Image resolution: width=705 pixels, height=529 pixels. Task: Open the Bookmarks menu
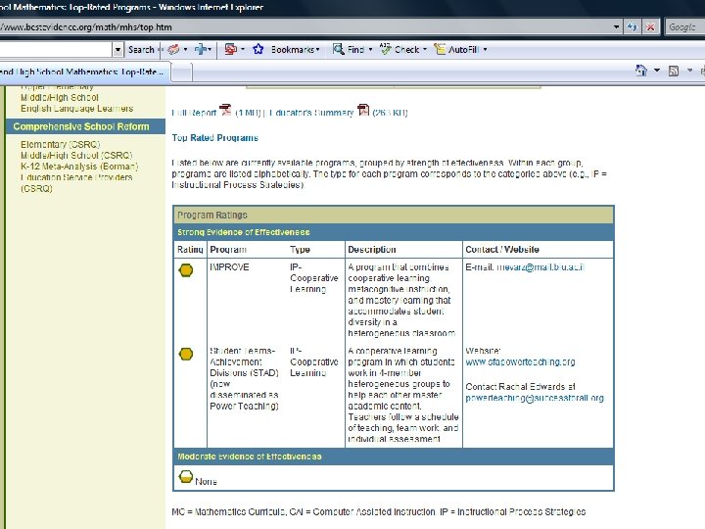point(295,50)
